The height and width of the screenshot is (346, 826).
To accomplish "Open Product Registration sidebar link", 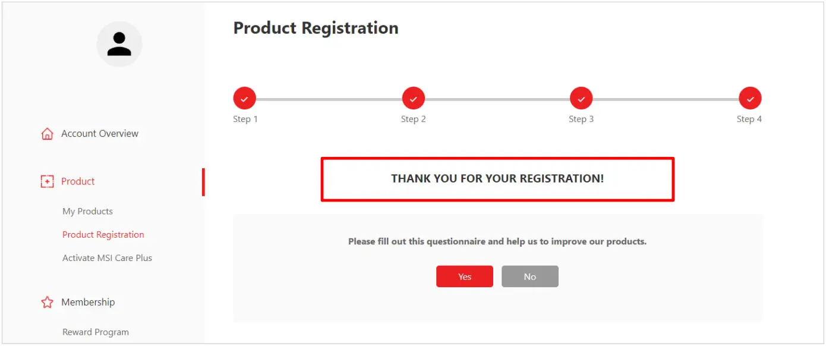I will tap(103, 235).
